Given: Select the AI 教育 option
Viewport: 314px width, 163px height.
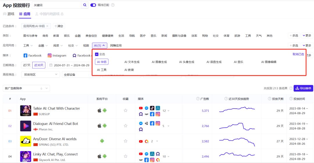Looking at the screenshot, I should 129,70.
